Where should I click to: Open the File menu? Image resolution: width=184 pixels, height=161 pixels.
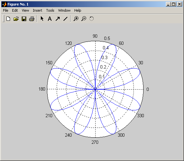tap(6, 10)
